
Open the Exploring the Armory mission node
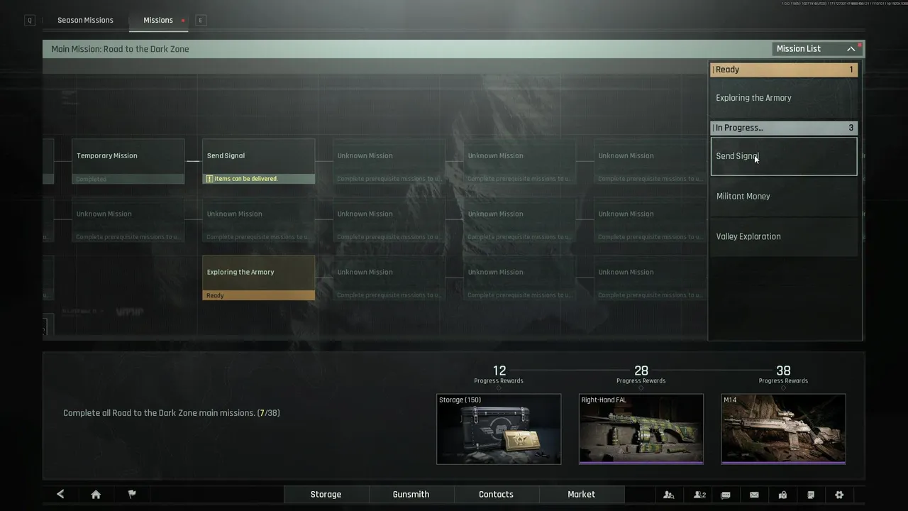coord(258,278)
